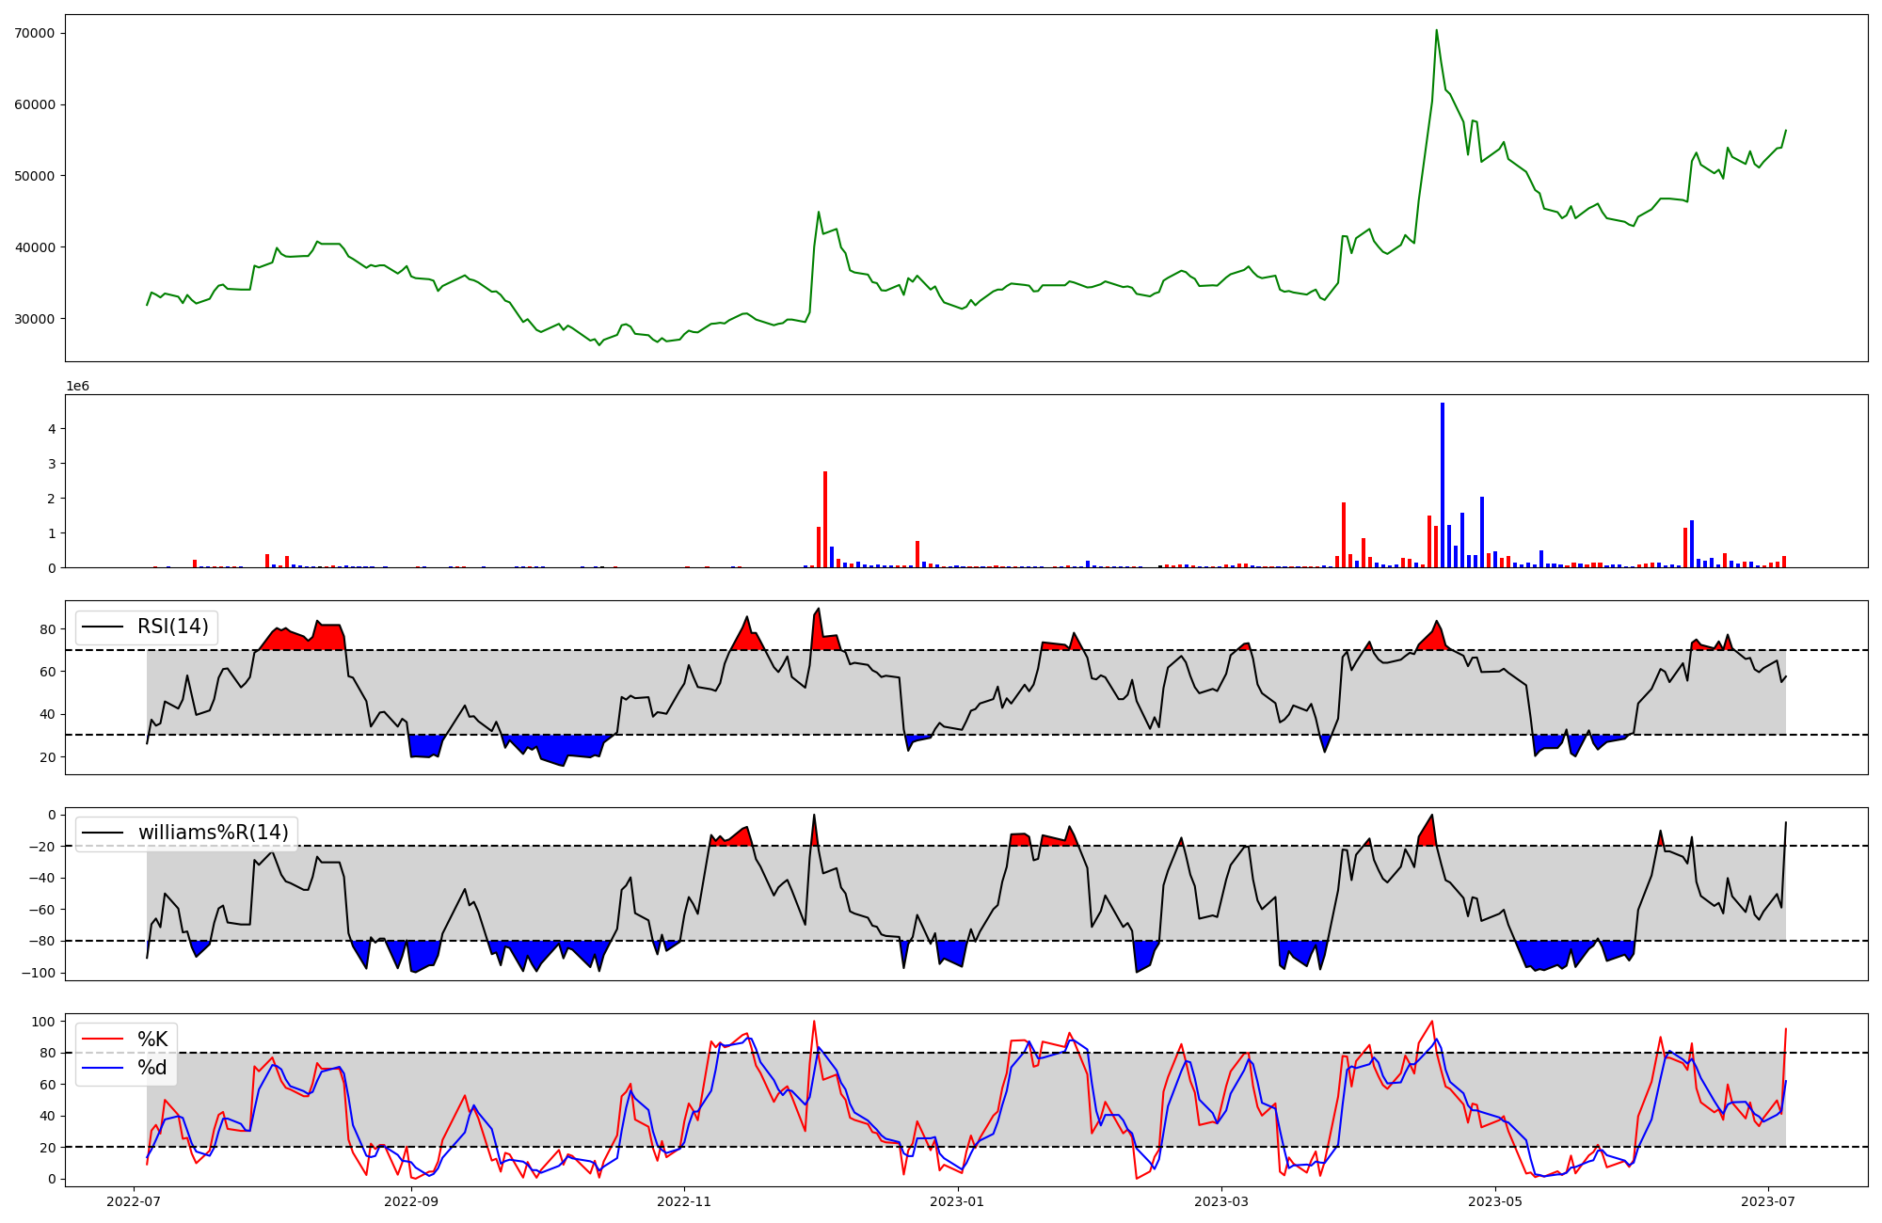This screenshot has width=1882, height=1223.
Task: Click red %K line sample in legend
Action: [x=103, y=1040]
